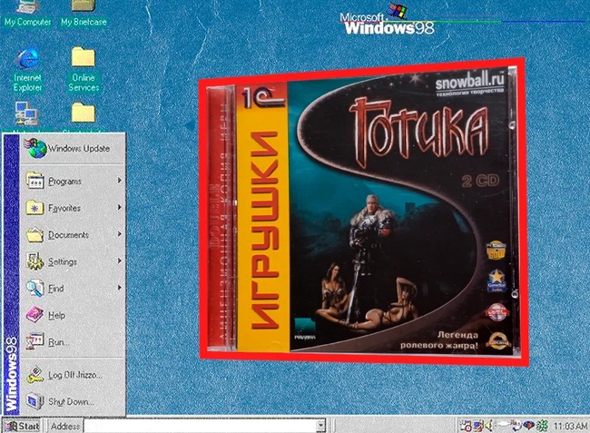This screenshot has height=433, width=590.
Task: Click the yellow speaker volume tray icon
Action: 488,426
